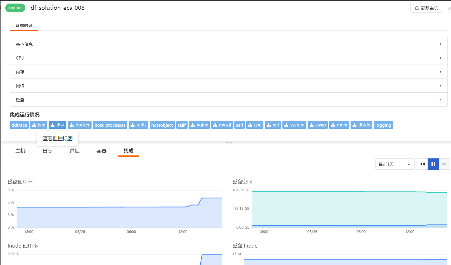Click the 静默主机 button
The width and height of the screenshot is (451, 265).
pos(426,8)
